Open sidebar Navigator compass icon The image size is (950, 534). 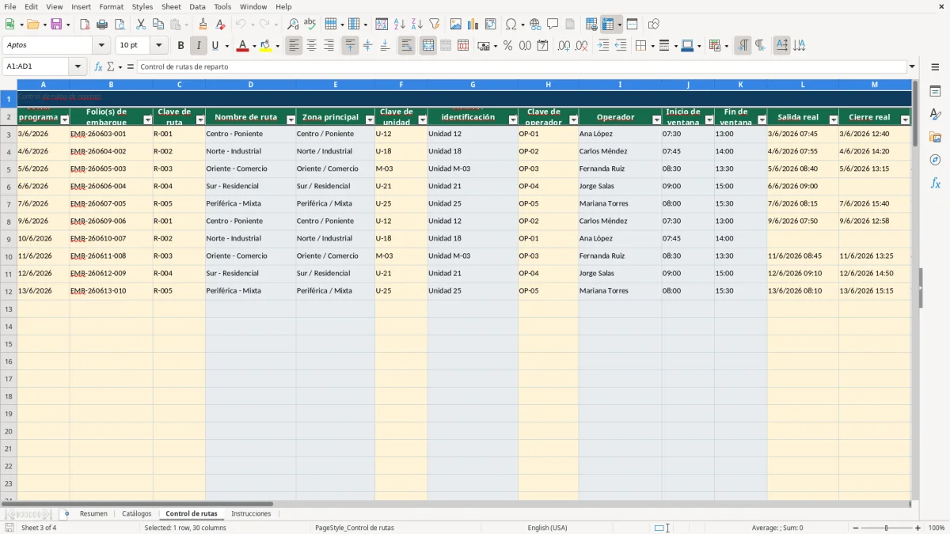click(x=935, y=160)
